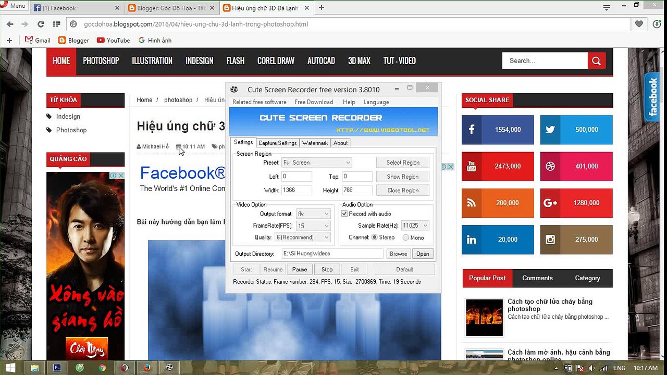Open the Dribbble social share tile
Viewport: 667px width, 375px height.
tap(576, 166)
